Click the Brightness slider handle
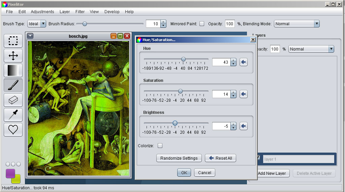This screenshot has height=192, width=345. click(x=175, y=123)
